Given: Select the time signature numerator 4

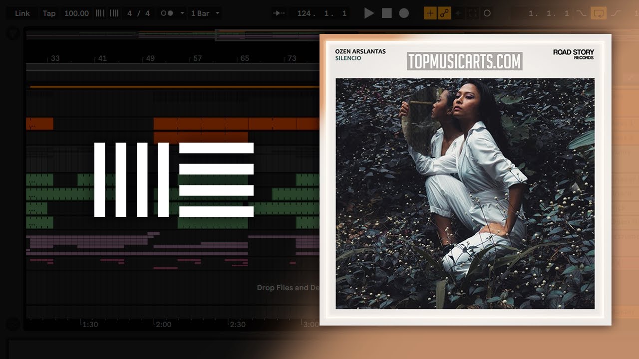Looking at the screenshot, I should click(x=130, y=13).
